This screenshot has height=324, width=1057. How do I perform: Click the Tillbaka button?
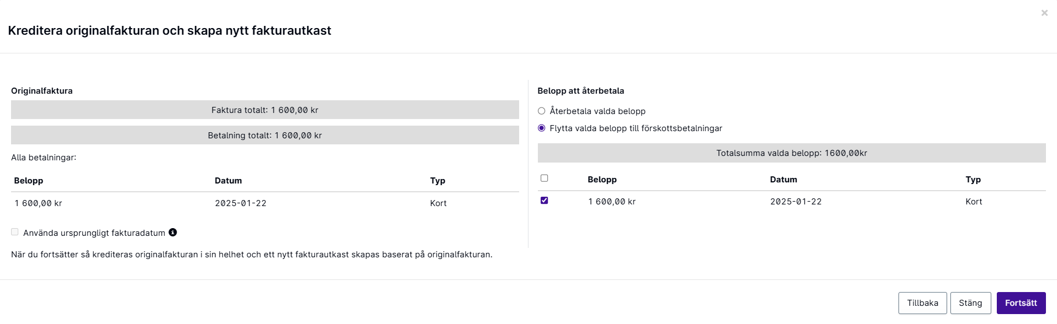[922, 303]
